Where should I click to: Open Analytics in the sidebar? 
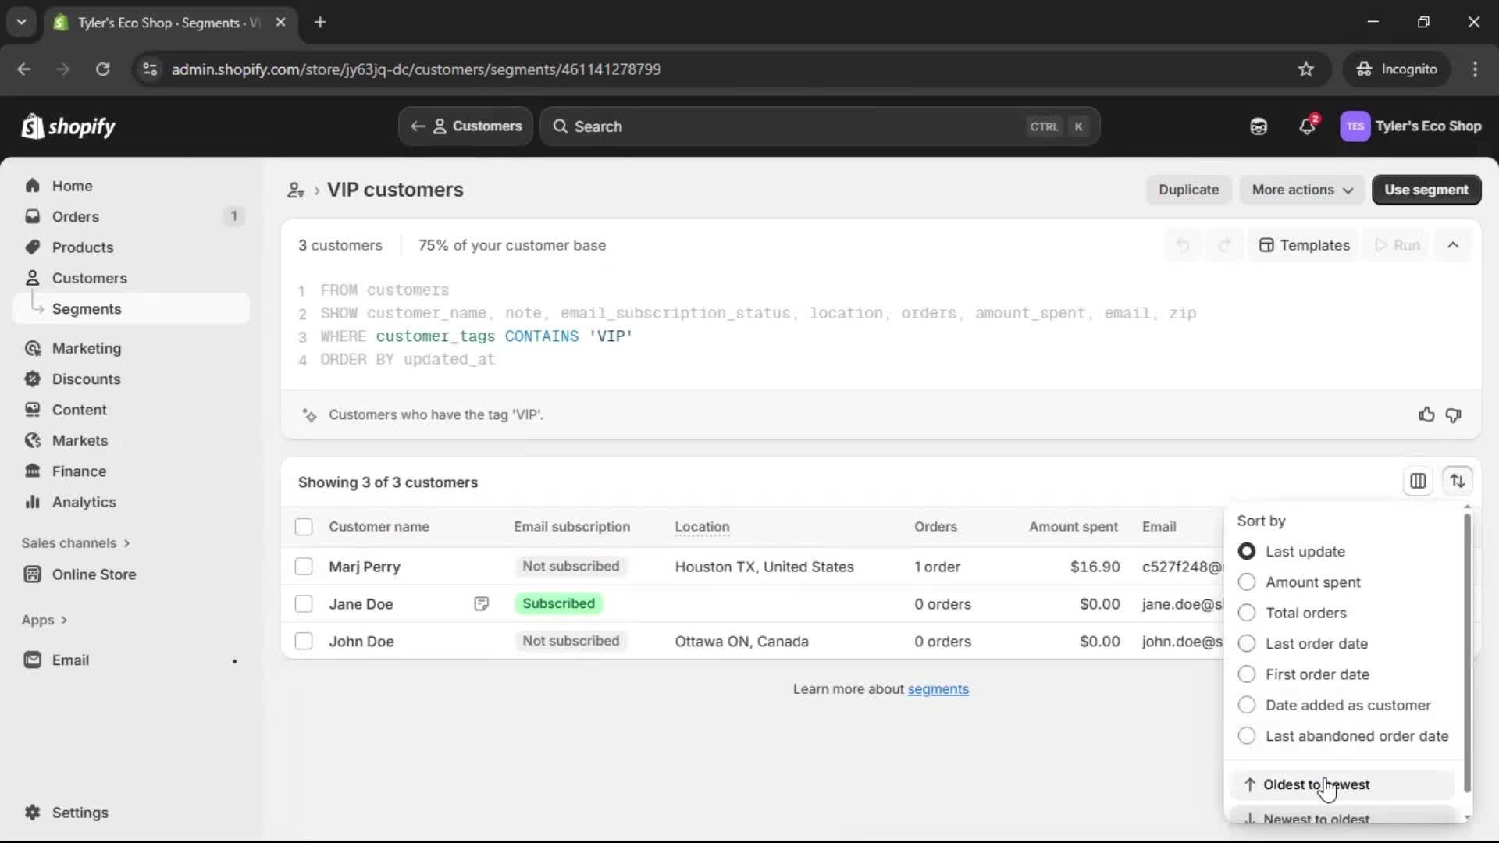[x=84, y=502]
